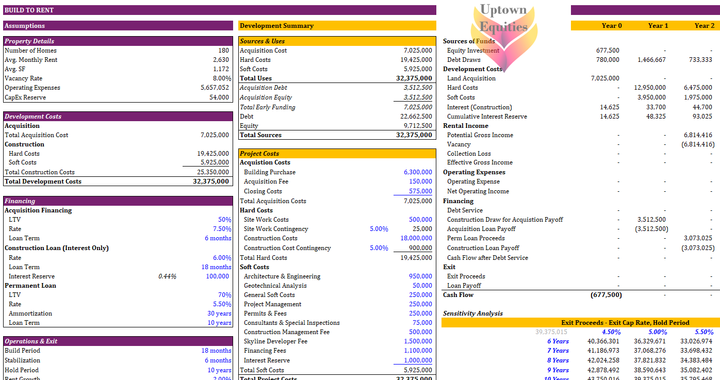Click the Project Costs header bar

tap(335, 154)
